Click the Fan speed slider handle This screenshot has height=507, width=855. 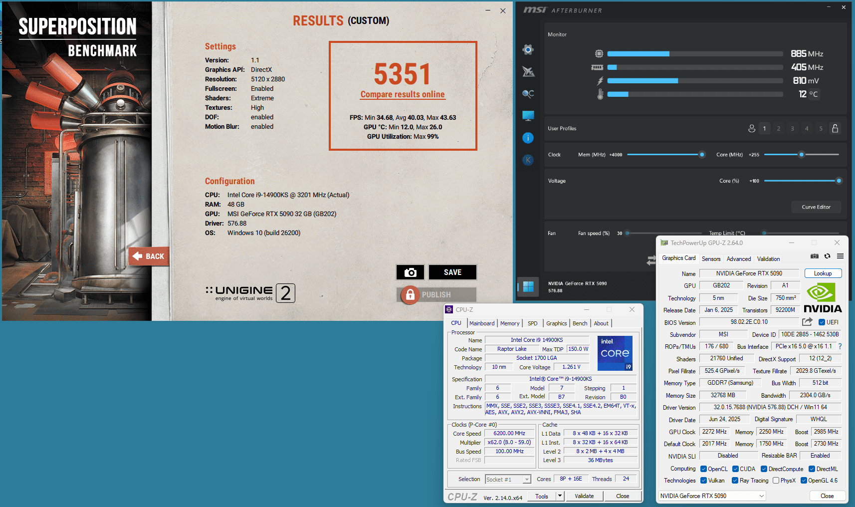[x=628, y=233]
